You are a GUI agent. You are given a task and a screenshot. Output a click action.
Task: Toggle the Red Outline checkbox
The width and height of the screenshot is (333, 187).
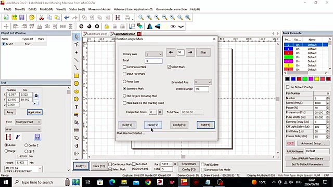pyautogui.click(x=202, y=164)
